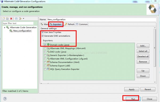The image size is (160, 102).
Task: Click the Deselect all button
Action: click(x=143, y=56)
